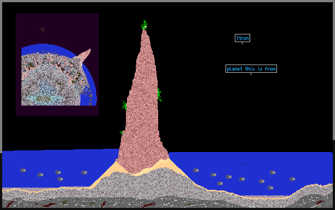Click the lowest small green sprout on left slope
Image resolution: width=335 pixels, height=210 pixels.
[x=121, y=132]
